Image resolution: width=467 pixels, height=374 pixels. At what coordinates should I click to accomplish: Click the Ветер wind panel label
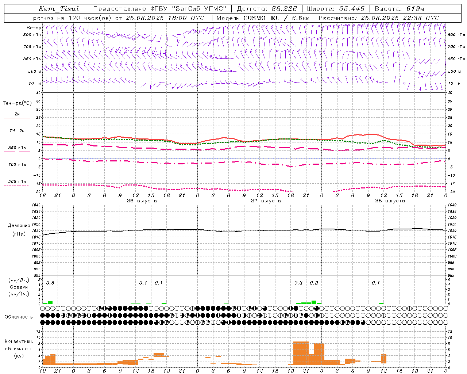pos(34,28)
